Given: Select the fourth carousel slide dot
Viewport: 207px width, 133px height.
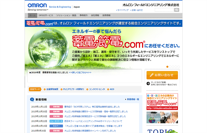Looking at the screenshot, I should [176, 67].
